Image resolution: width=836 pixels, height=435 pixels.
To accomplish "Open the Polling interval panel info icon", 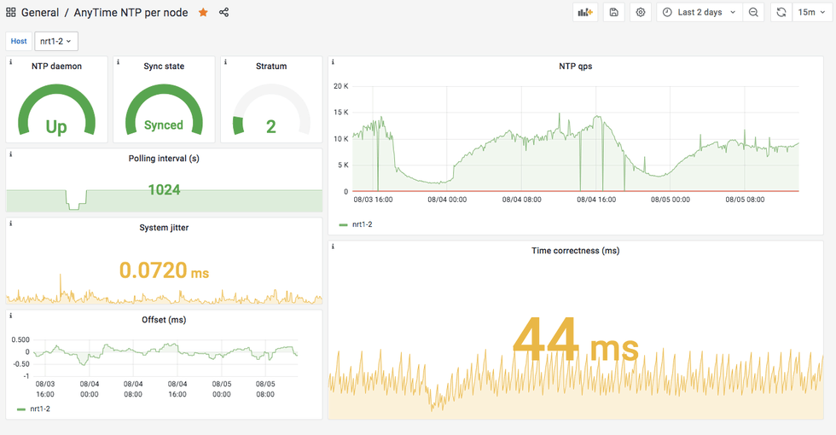I will point(10,154).
